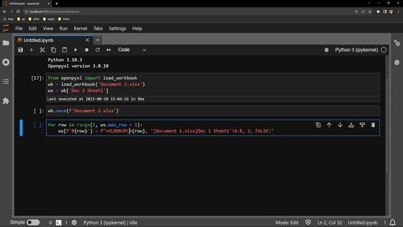This screenshot has width=403, height=227.
Task: Click the terminals count icon in status bar
Action: (59, 223)
